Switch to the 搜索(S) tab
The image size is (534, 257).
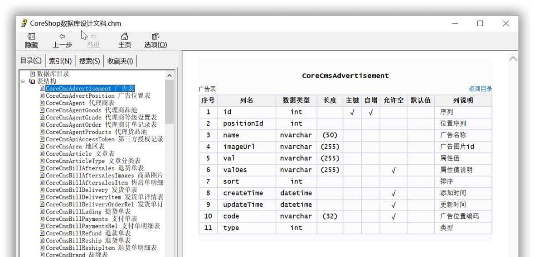pyautogui.click(x=90, y=61)
